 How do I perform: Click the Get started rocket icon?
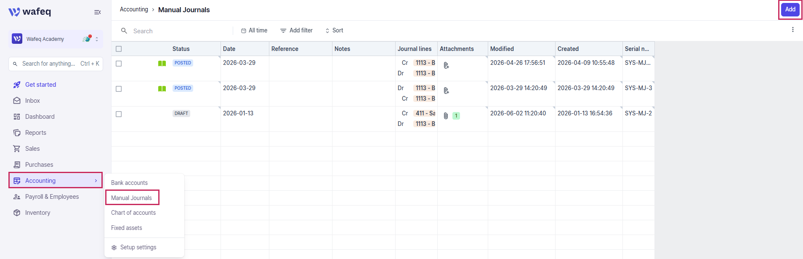coord(17,85)
